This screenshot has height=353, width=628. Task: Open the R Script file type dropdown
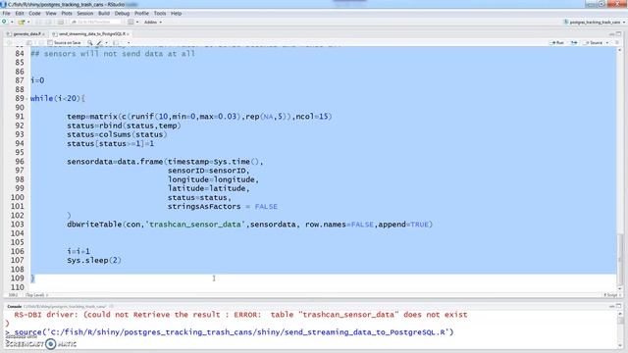click(611, 295)
